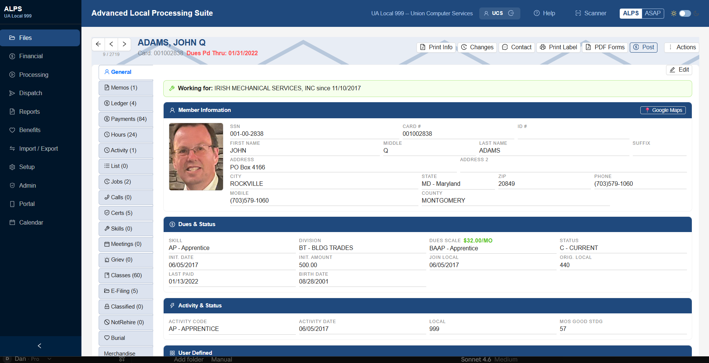Print Label for this member

pyautogui.click(x=558, y=47)
